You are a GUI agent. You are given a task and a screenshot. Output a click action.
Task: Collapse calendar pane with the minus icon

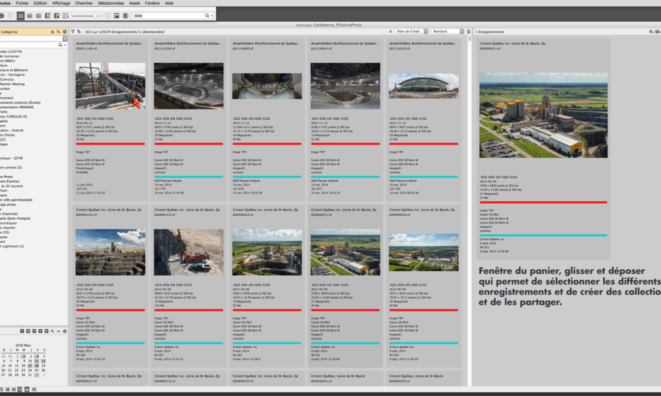coord(59,331)
